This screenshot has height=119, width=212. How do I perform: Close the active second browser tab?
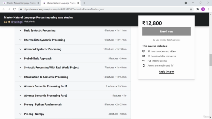click(78, 3)
